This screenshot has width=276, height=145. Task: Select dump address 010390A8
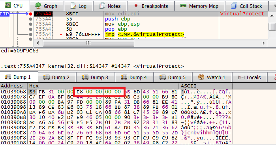click(13, 112)
